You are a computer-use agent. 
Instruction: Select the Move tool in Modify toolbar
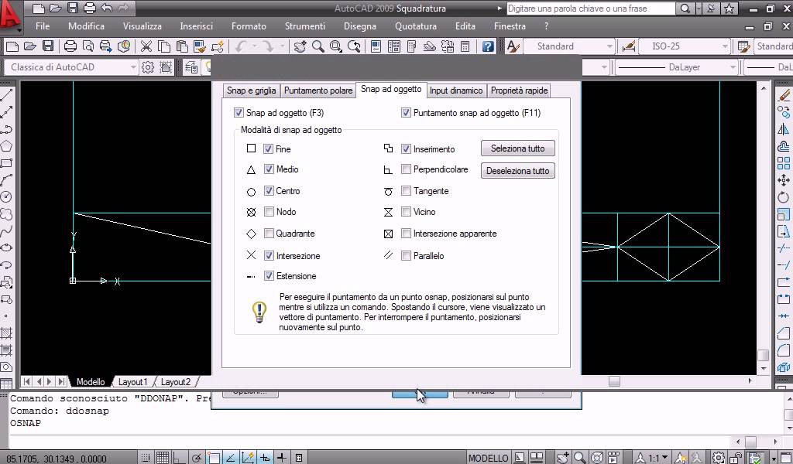tap(784, 180)
